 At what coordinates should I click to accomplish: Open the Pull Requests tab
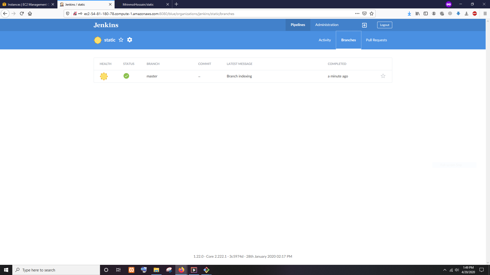pos(376,40)
